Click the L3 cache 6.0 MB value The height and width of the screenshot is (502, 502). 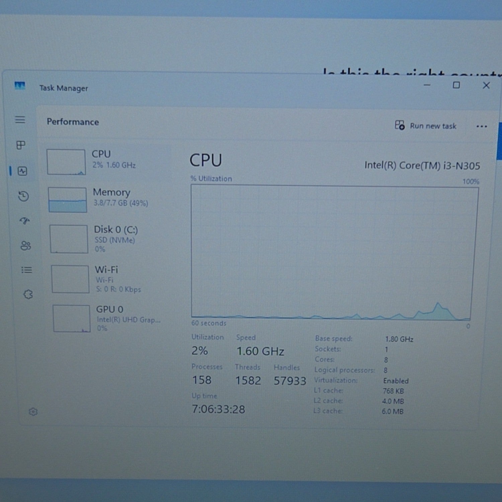pyautogui.click(x=393, y=411)
